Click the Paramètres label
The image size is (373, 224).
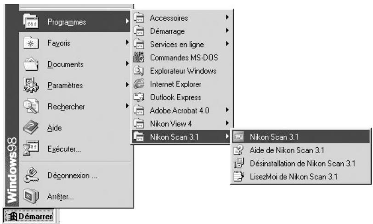coord(65,85)
